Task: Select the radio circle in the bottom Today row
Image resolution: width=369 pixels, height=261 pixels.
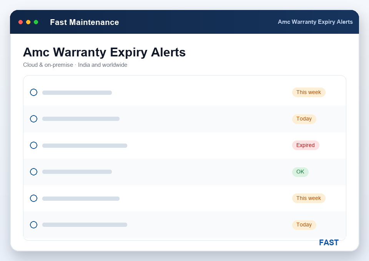Action: click(x=34, y=225)
